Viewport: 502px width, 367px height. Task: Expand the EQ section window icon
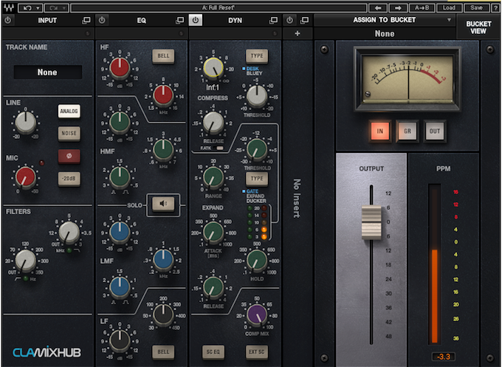pyautogui.click(x=180, y=20)
